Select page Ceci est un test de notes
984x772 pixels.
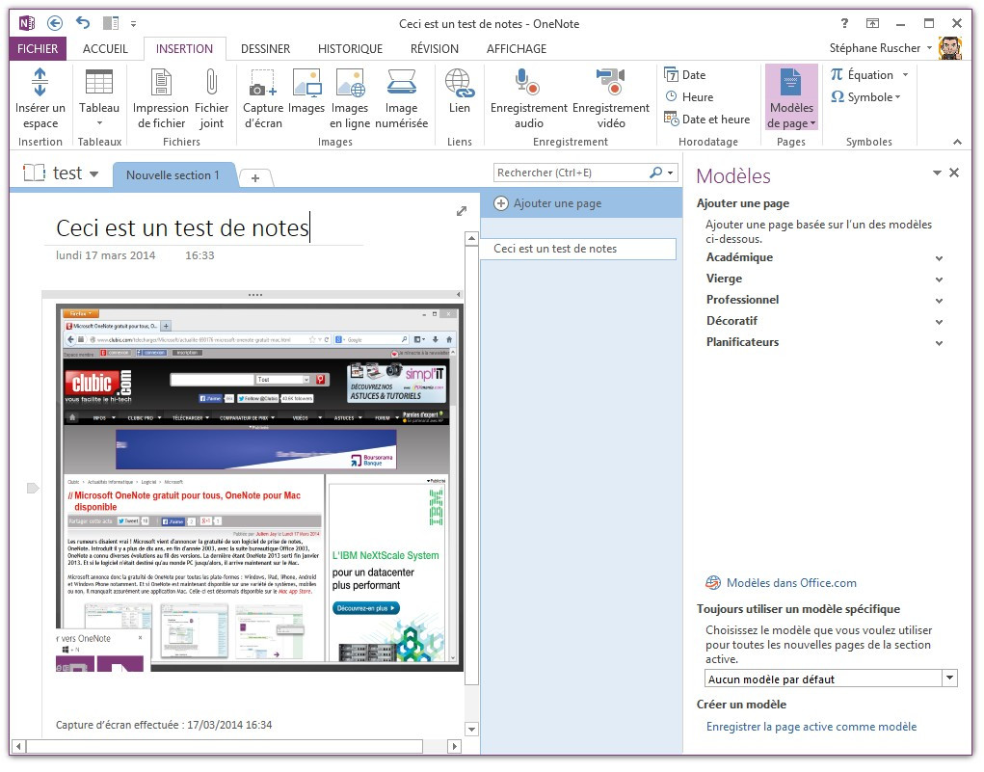578,249
